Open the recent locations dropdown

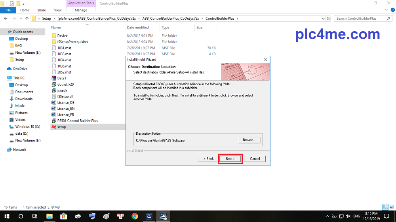tap(21, 19)
